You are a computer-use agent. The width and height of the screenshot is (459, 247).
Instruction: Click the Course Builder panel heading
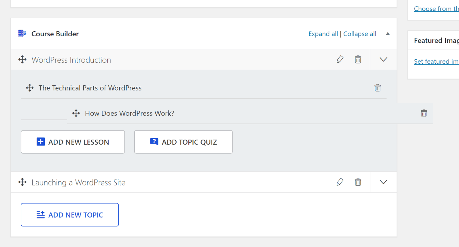point(55,34)
